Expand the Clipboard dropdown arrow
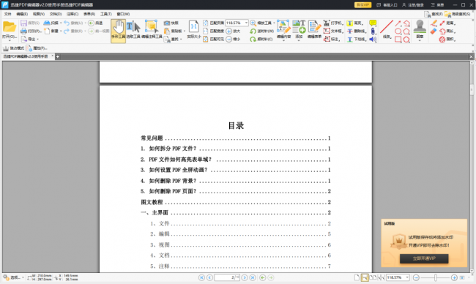The width and height of the screenshot is (476, 284). tap(185, 31)
